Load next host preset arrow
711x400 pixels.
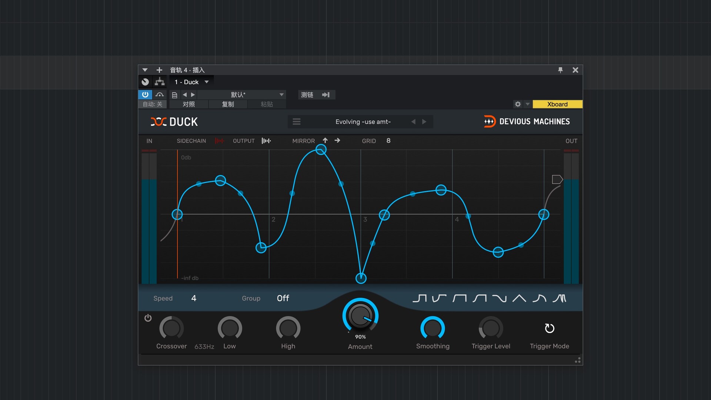point(193,95)
